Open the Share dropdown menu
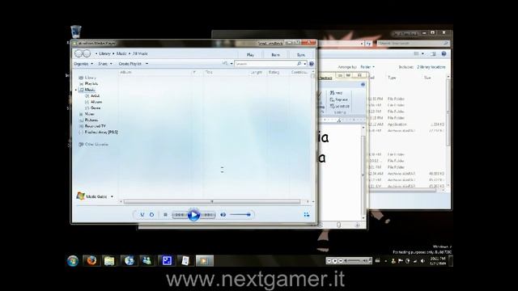 click(105, 64)
